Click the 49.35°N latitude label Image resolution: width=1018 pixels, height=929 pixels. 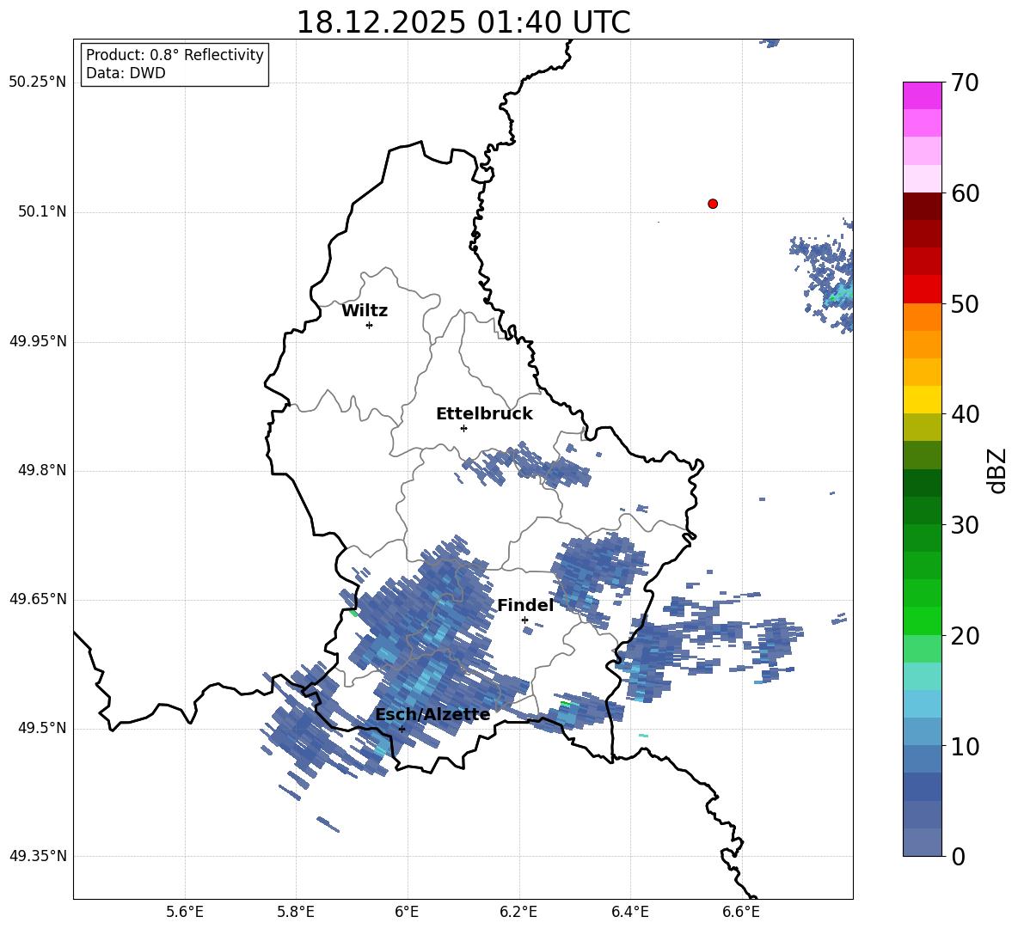tap(38, 856)
